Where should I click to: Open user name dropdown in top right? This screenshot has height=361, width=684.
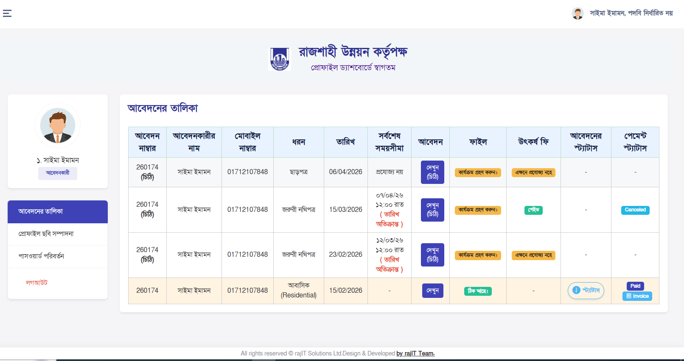click(x=631, y=14)
